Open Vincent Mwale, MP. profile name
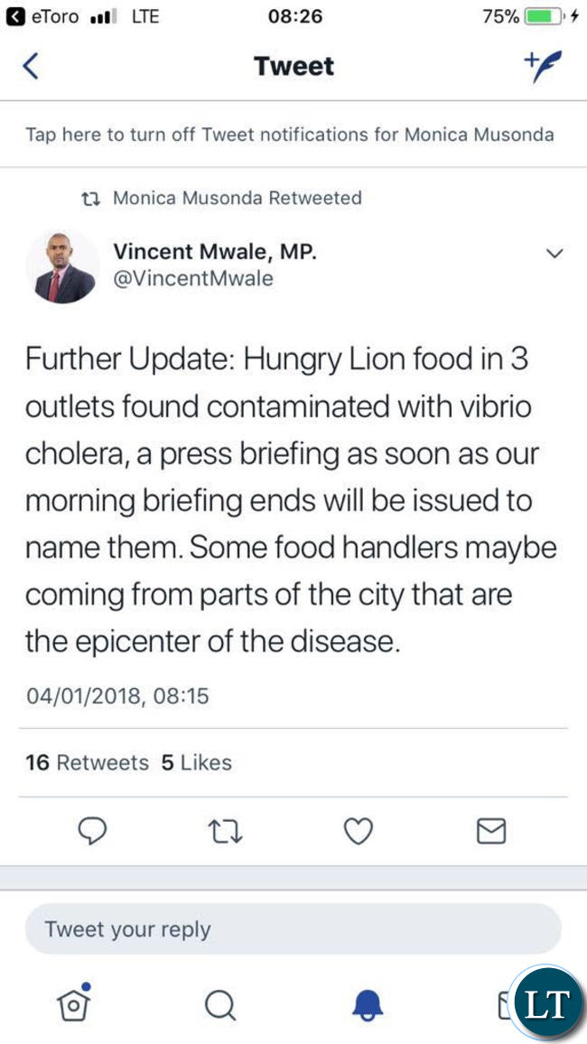This screenshot has width=587, height=1044. click(215, 252)
